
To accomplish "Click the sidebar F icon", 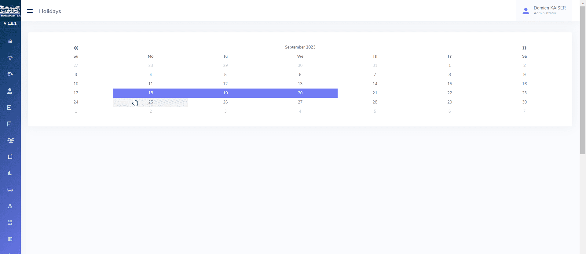I will click(9, 124).
